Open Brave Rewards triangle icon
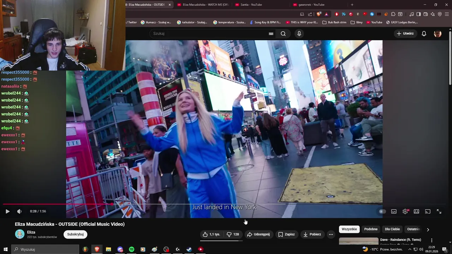 coord(326,14)
